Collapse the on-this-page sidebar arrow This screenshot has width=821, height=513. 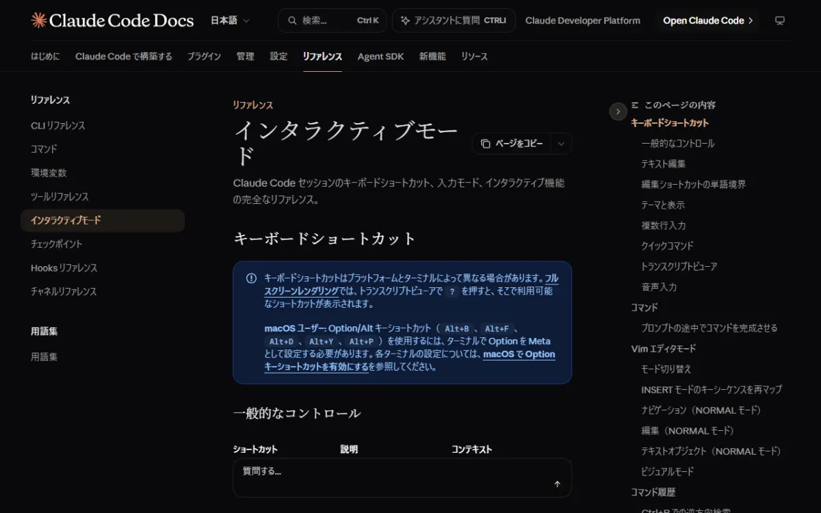coord(618,111)
